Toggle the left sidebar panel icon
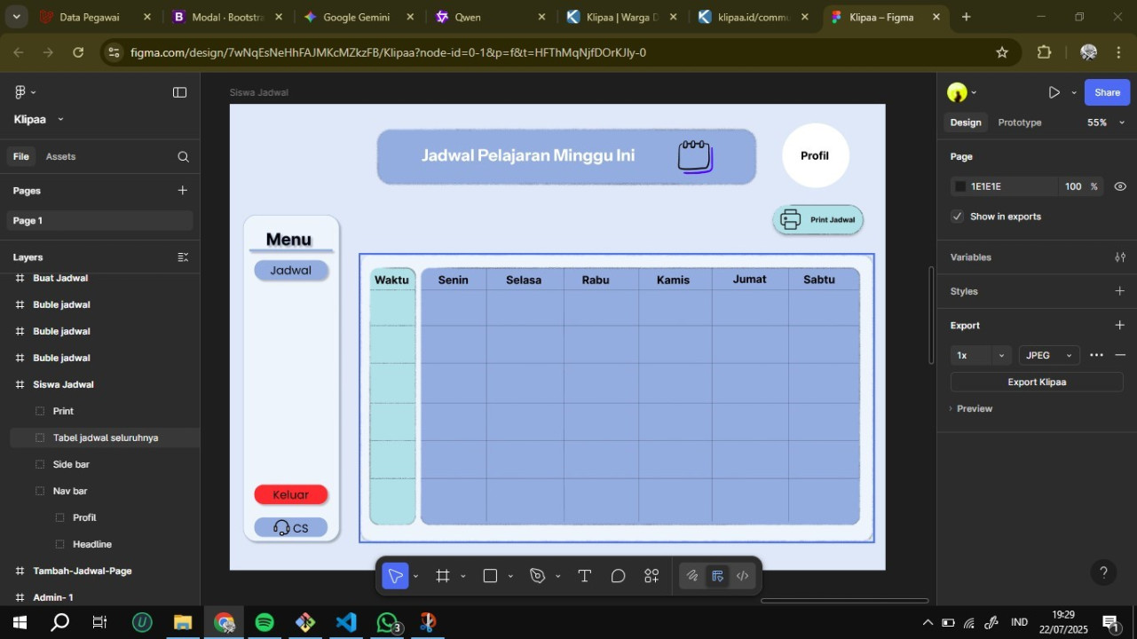This screenshot has width=1137, height=639. coord(179,92)
